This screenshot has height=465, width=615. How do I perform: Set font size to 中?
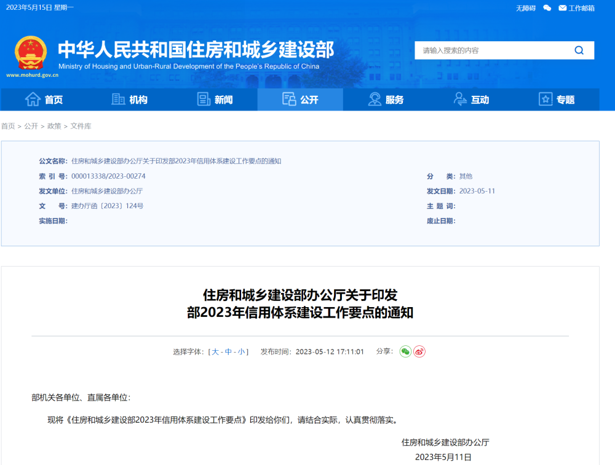coord(228,352)
